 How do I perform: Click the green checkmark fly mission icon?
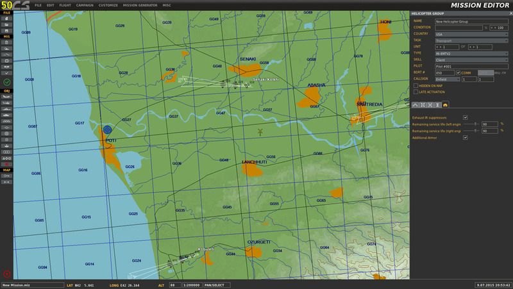click(6, 83)
